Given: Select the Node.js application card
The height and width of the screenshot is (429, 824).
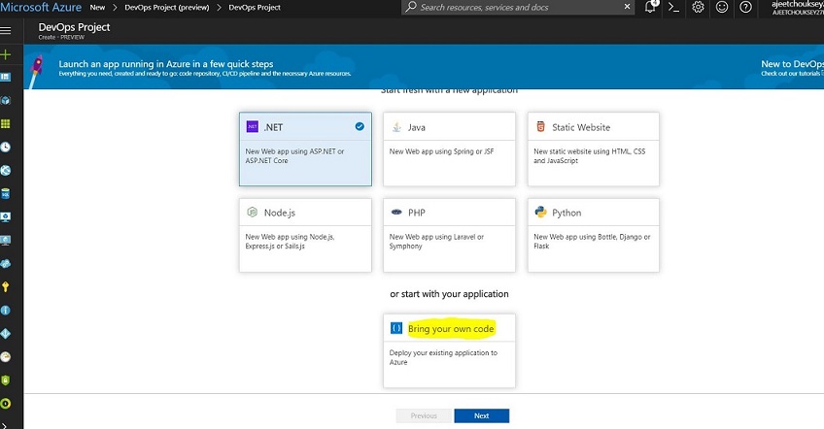Looking at the screenshot, I should tap(305, 235).
